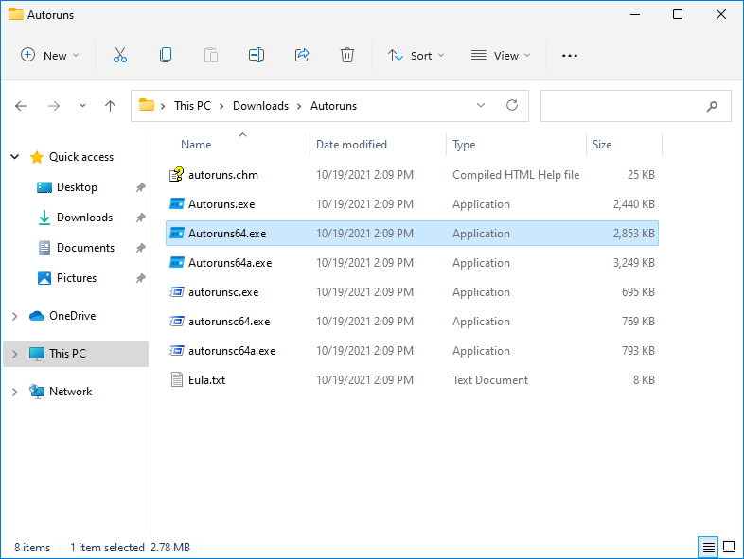Click pin icon next to Desktop
Viewport: 744px width, 559px height.
140,188
